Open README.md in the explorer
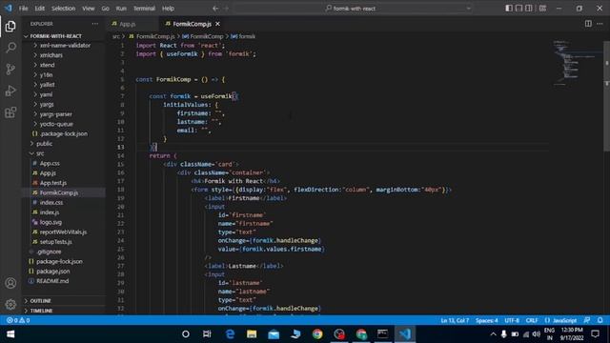Screen dimensions: 610x343 (x=52, y=281)
